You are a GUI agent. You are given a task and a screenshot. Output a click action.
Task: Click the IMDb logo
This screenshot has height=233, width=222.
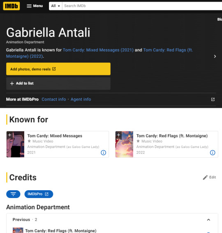(x=12, y=6)
